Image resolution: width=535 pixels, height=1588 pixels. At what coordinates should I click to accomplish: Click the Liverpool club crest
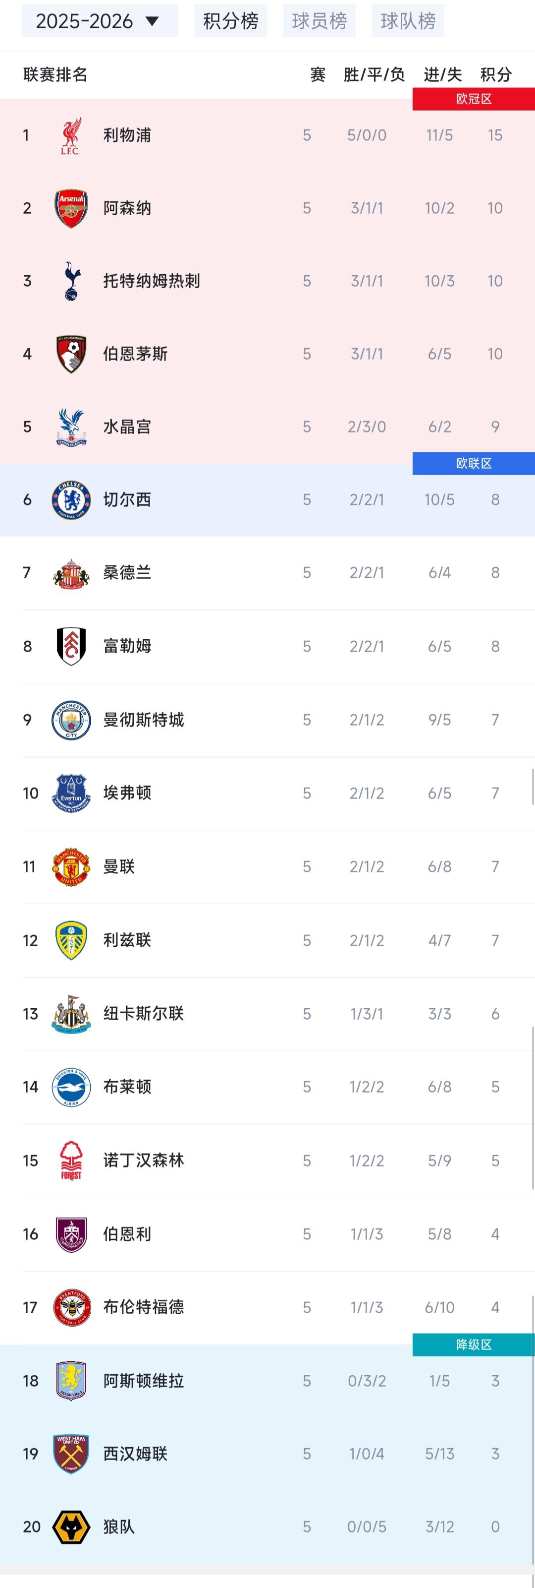click(71, 135)
